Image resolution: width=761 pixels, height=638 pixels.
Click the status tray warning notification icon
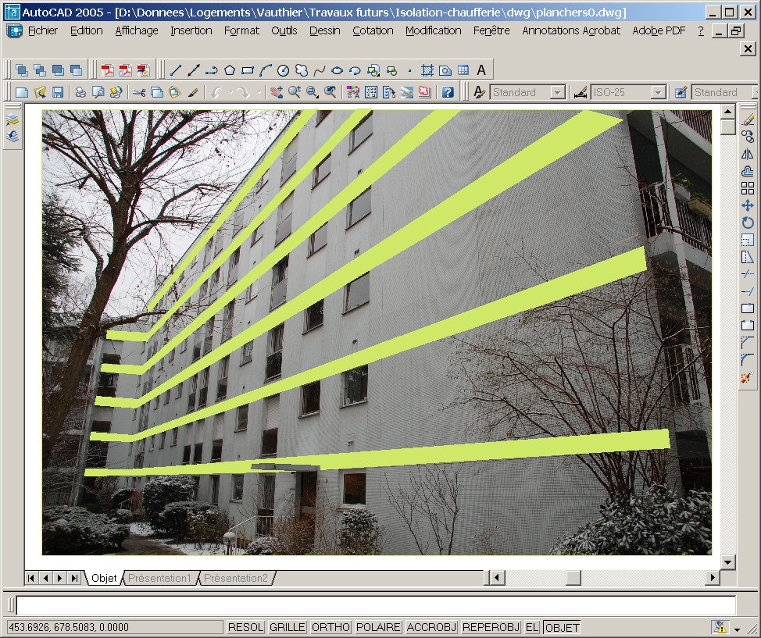pos(720,628)
